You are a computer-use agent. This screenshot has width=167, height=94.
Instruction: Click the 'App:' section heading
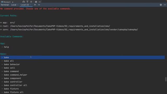[3, 44]
